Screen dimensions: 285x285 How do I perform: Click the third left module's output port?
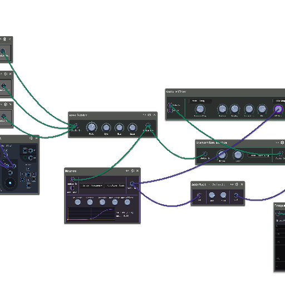point(3,116)
